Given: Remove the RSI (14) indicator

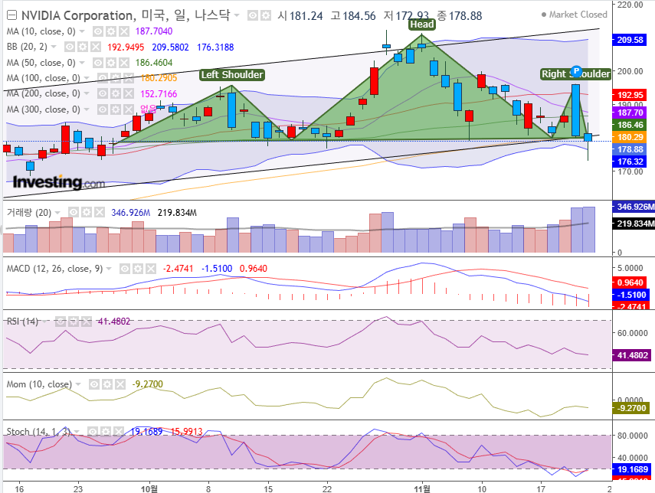Looking at the screenshot, I should [x=87, y=322].
